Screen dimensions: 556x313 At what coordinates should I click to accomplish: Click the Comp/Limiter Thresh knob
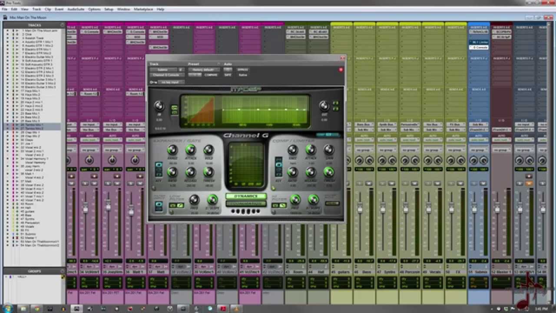[329, 172]
